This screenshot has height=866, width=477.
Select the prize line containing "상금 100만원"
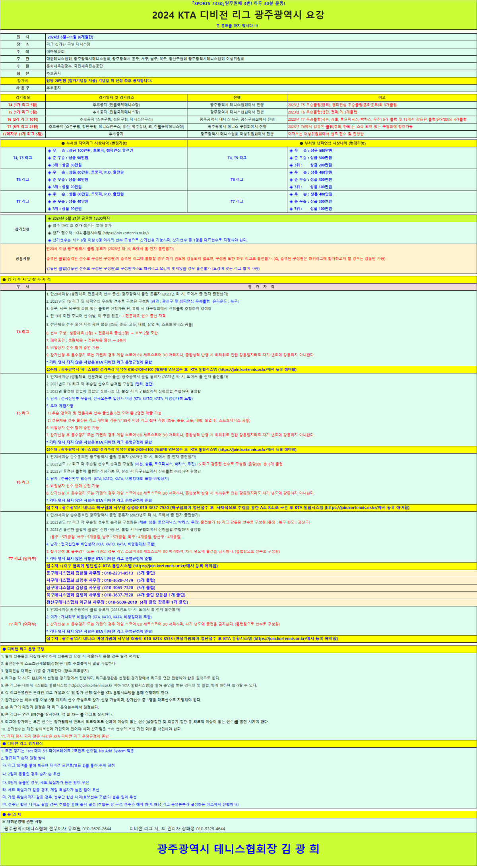click(x=91, y=151)
